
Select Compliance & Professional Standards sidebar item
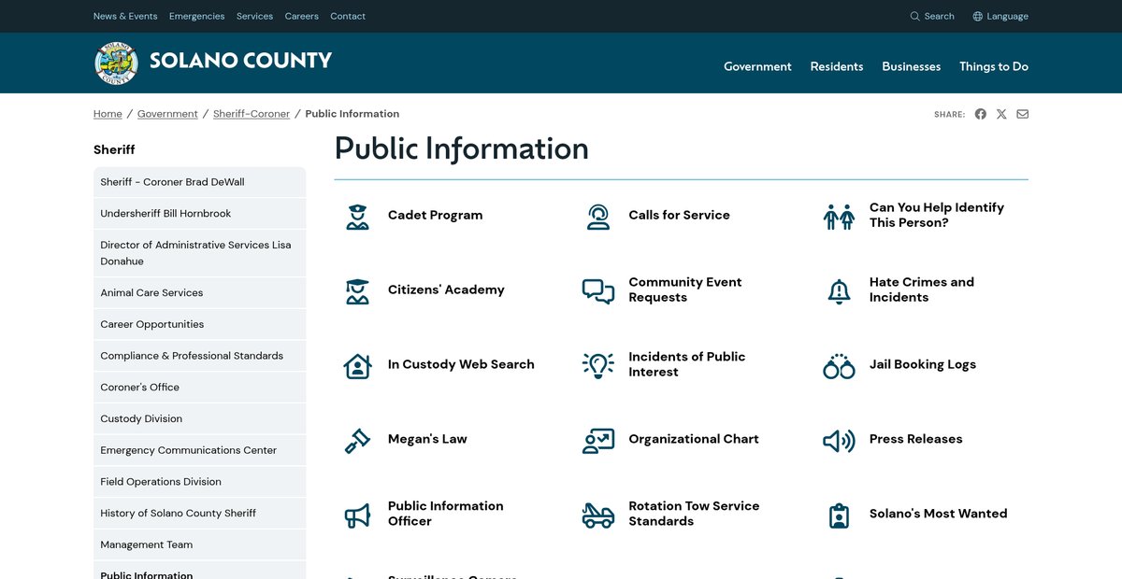[x=199, y=356]
